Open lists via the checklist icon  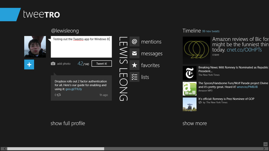(x=134, y=77)
